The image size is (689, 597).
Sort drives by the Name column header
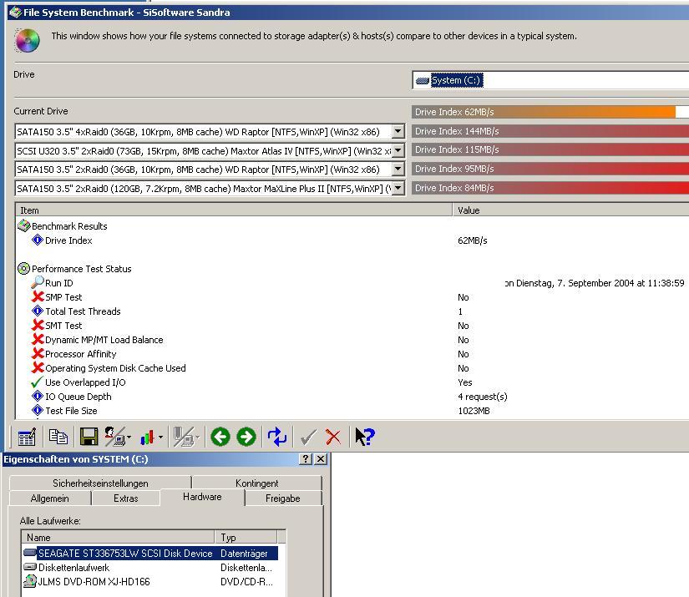(x=118, y=537)
